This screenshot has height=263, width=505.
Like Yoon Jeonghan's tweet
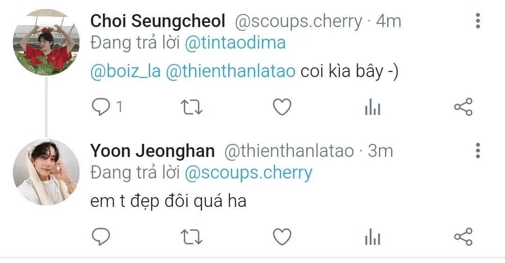(282, 237)
